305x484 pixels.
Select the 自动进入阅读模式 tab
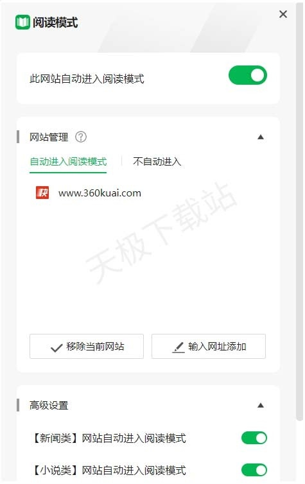point(68,161)
